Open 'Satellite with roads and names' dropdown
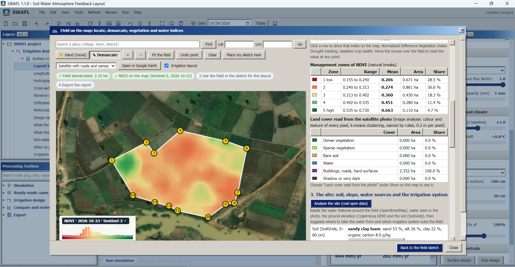515x267 pixels. pos(86,66)
